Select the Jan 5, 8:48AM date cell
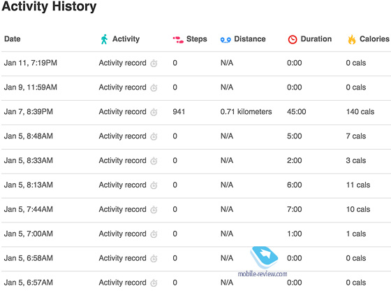 29,136
